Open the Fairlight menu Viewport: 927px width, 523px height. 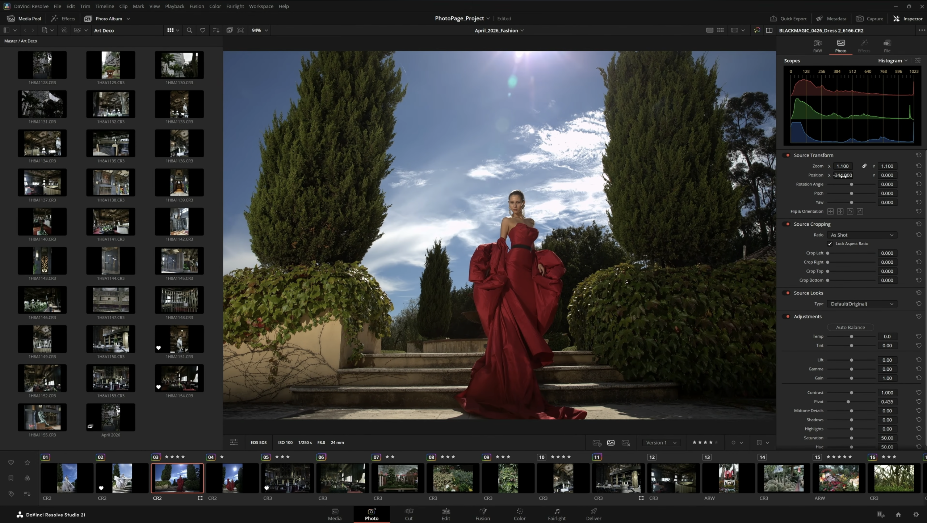(235, 6)
